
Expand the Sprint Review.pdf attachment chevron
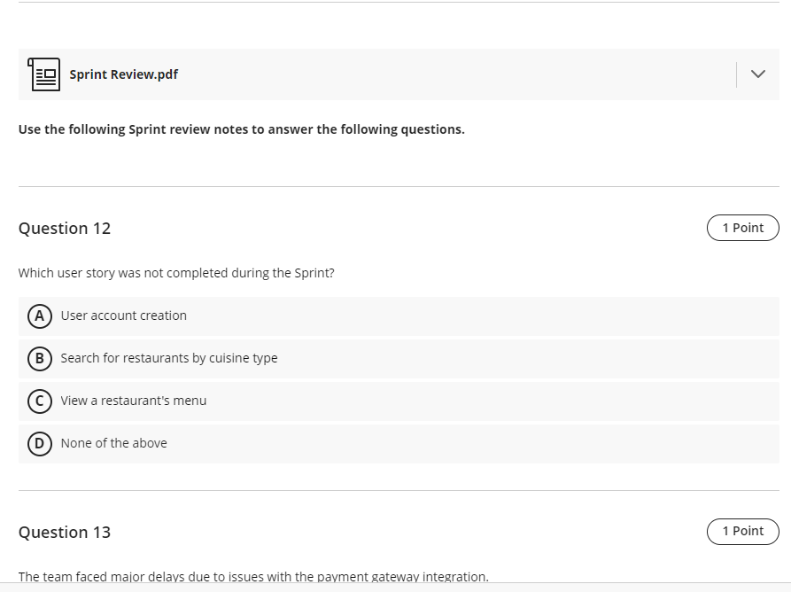pos(757,74)
